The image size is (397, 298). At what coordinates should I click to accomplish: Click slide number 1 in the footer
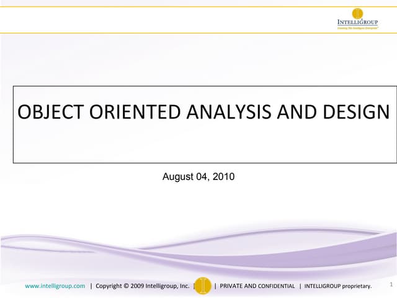[x=391, y=285]
